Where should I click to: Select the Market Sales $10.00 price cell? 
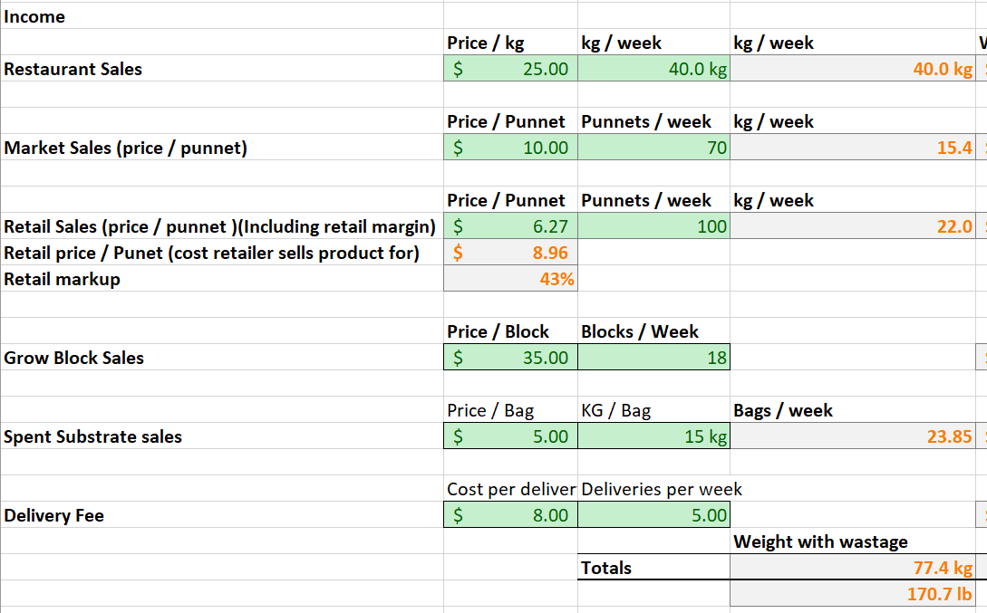[x=510, y=148]
